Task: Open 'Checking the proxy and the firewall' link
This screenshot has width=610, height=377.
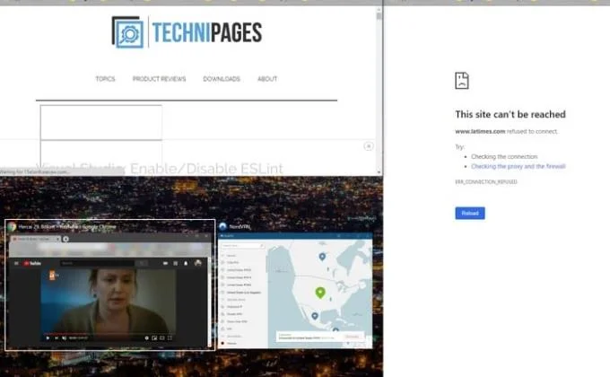Action: (518, 166)
